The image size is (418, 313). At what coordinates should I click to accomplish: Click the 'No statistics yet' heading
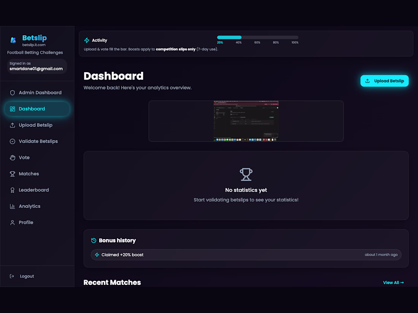246,190
